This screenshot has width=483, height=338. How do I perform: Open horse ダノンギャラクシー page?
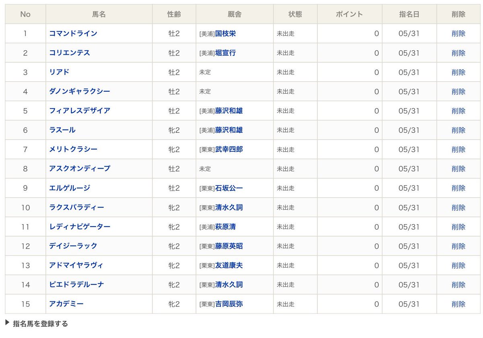pos(80,91)
